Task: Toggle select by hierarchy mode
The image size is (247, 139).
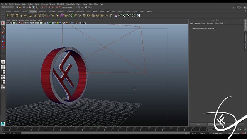Action: pos(30,7)
